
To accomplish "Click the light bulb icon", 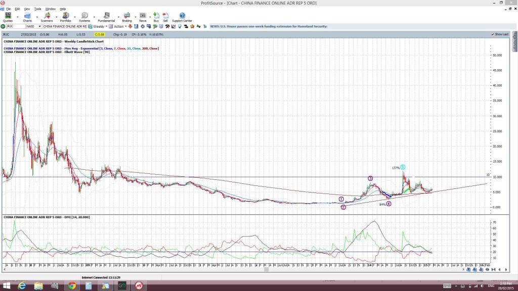I will (x=180, y=26).
